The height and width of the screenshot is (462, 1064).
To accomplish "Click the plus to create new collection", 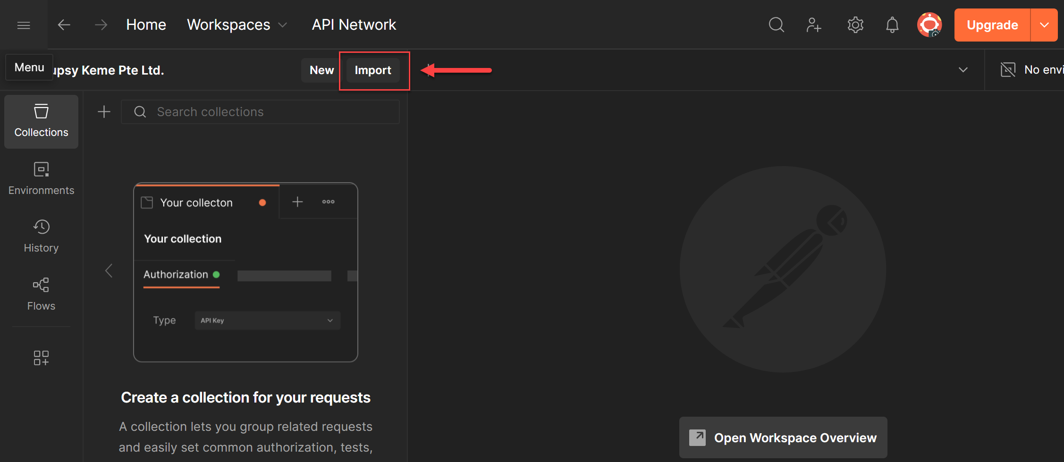I will click(104, 112).
